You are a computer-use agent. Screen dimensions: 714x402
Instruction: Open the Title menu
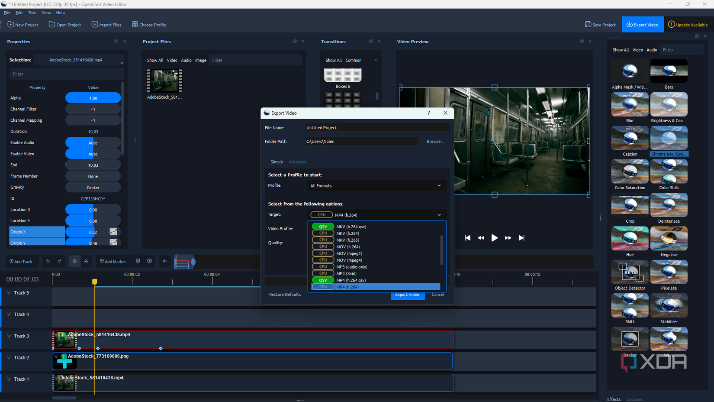(x=32, y=13)
